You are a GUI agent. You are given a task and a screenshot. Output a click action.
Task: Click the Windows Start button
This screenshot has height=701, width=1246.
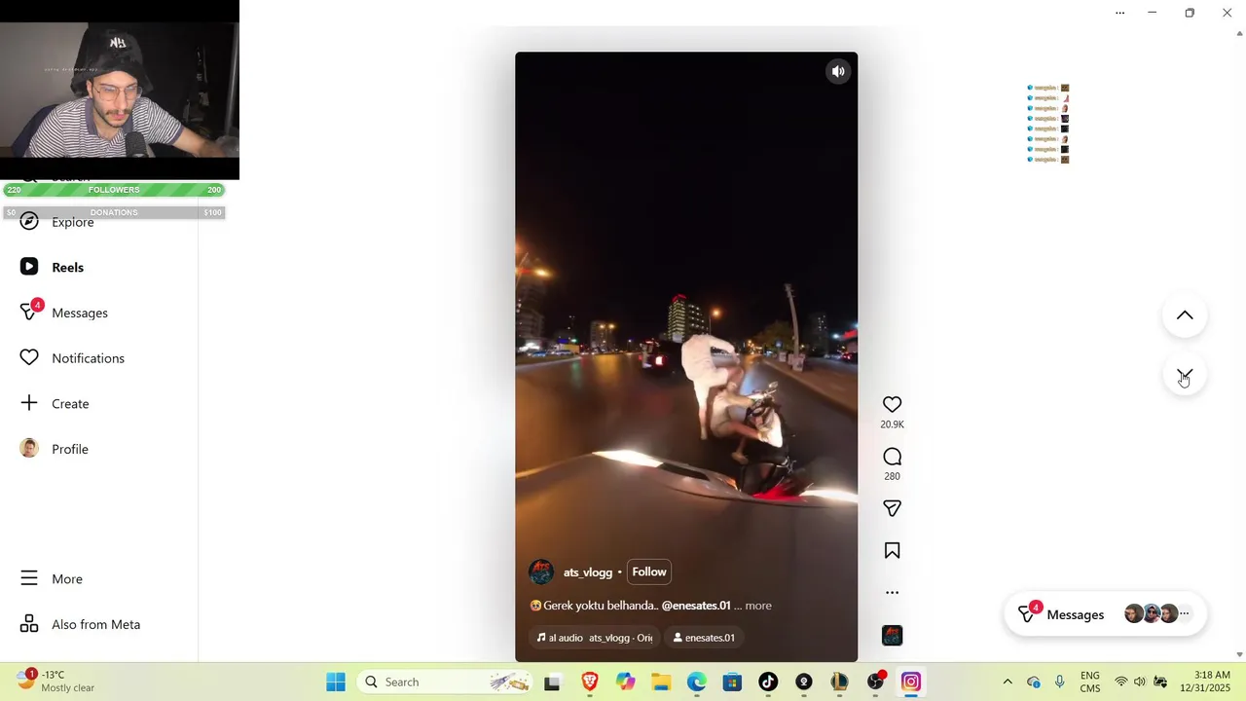coord(336,682)
